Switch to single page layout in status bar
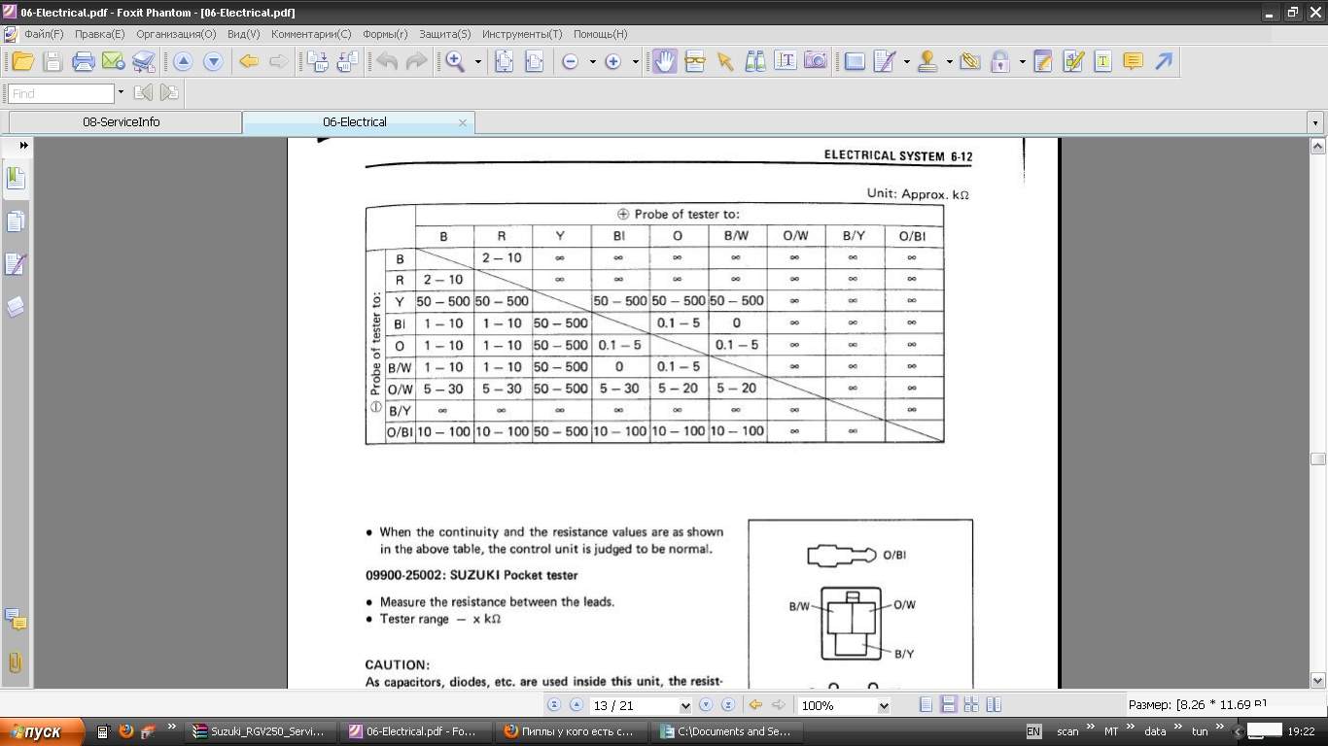 tap(926, 705)
